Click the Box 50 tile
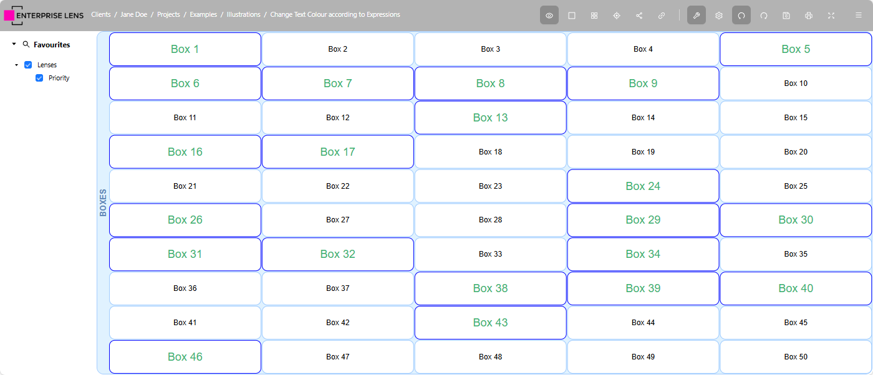 796,357
